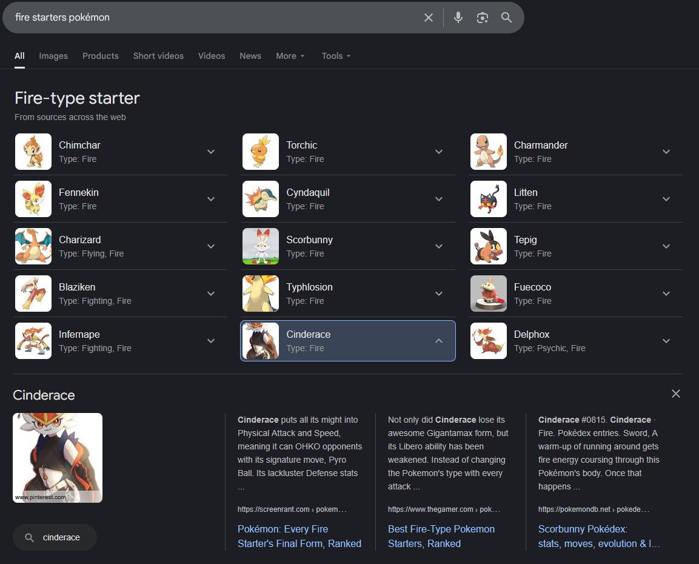Expand the Scorbunny entry chevron
The image size is (699, 564).
[439, 246]
